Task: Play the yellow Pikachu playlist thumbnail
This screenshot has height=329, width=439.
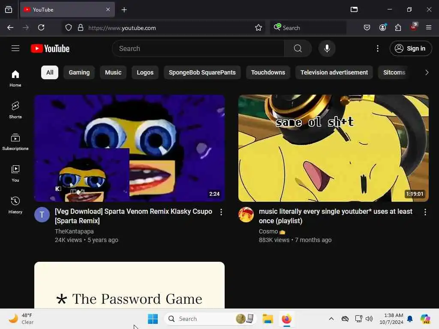Action: [333, 148]
